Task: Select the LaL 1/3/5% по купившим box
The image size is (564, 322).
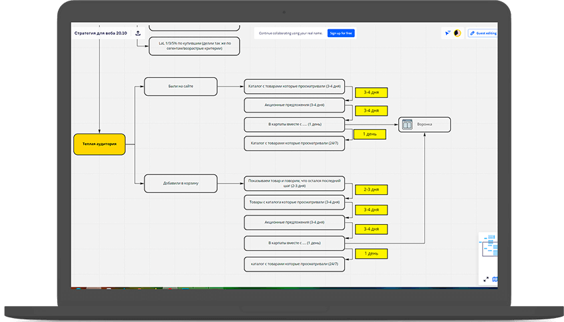Action: point(194,46)
